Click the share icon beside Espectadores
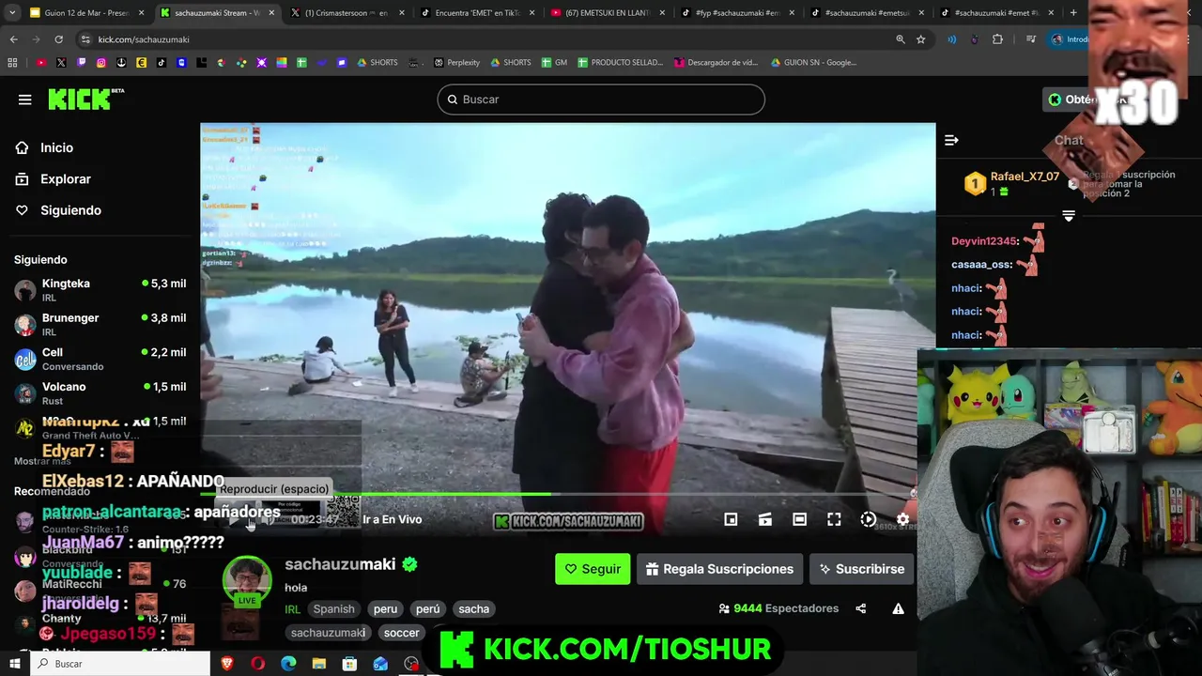Image resolution: width=1202 pixels, height=676 pixels. [860, 608]
